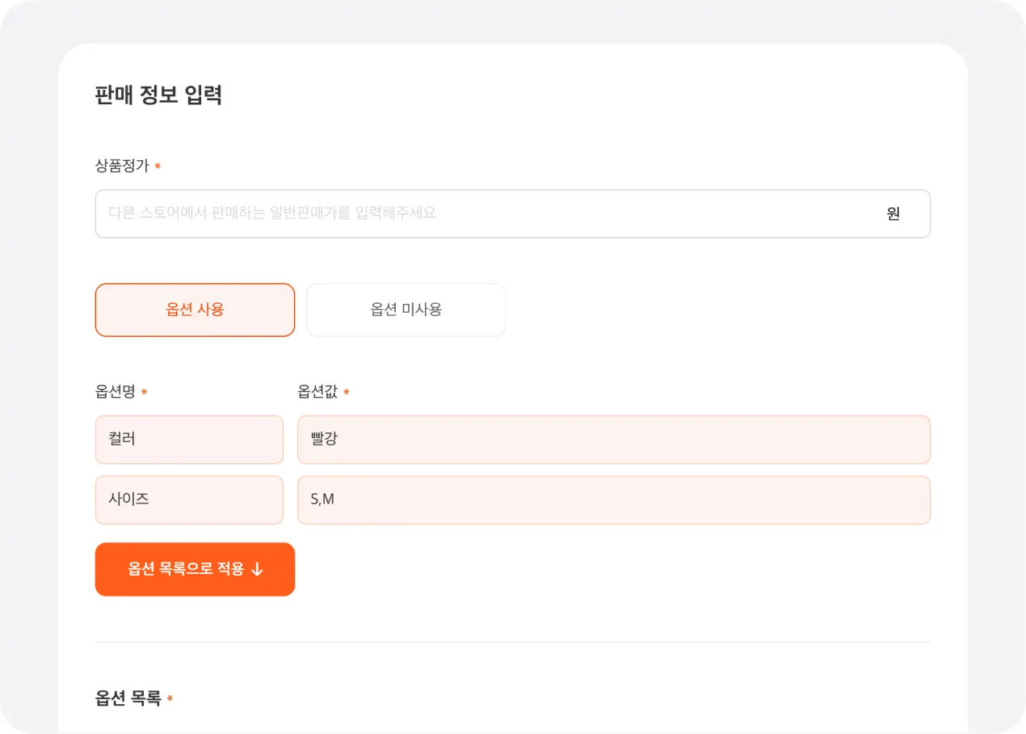This screenshot has width=1026, height=734.
Task: Click the required asterisk beside 옵션값
Action: pos(347,393)
